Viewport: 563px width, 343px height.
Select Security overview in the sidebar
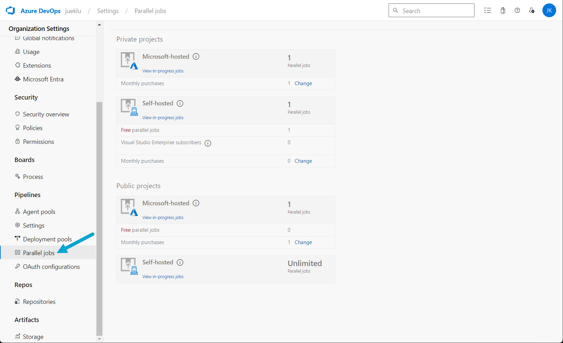click(46, 114)
